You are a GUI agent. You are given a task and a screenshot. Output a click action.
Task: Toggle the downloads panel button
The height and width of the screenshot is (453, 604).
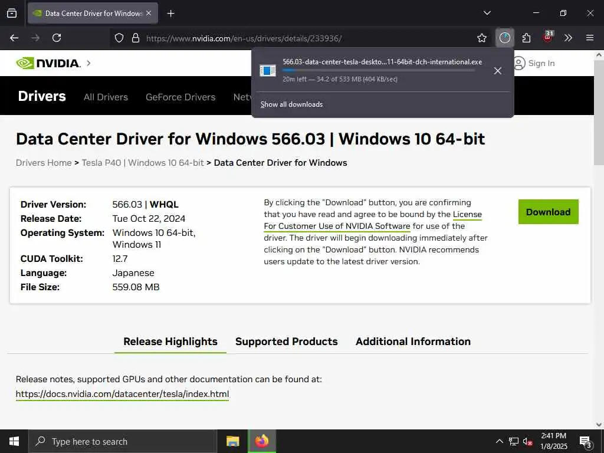pyautogui.click(x=505, y=38)
